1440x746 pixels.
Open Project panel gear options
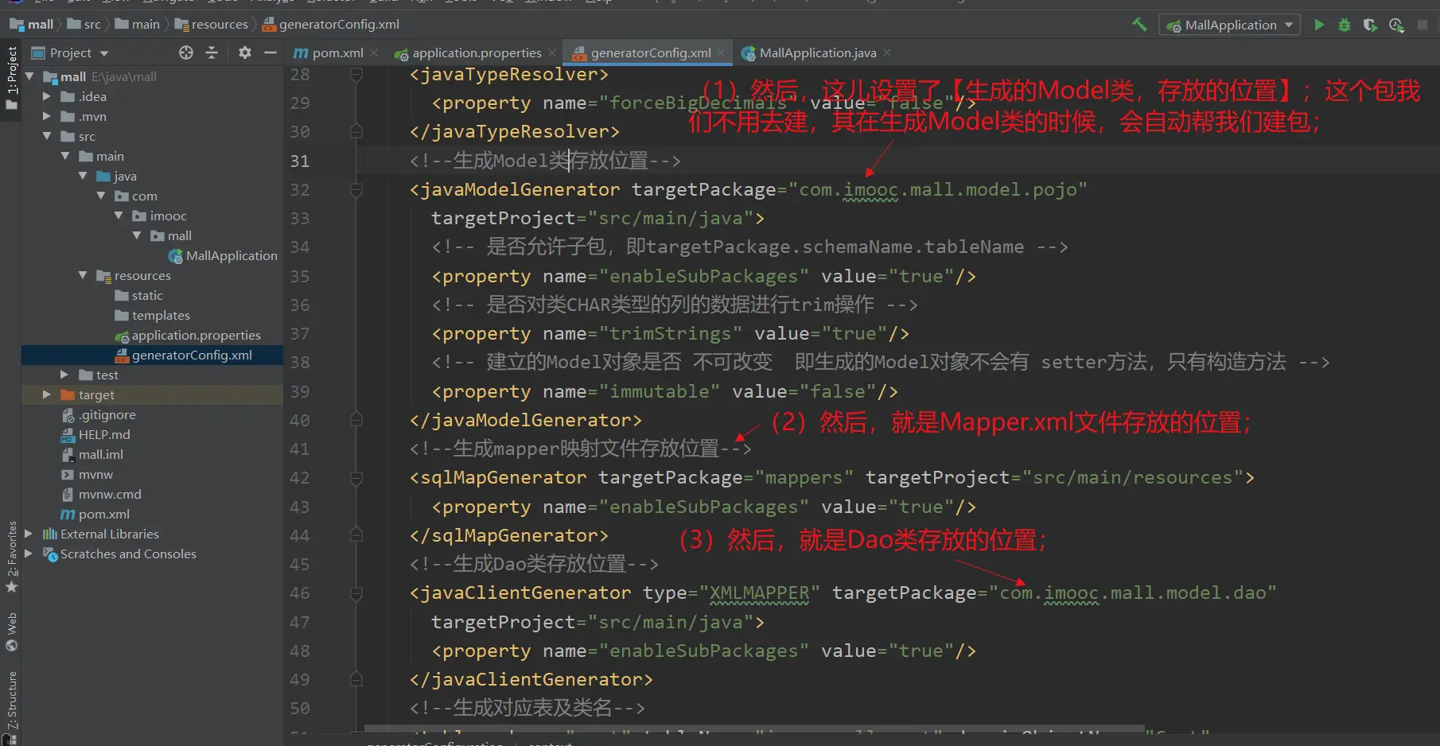pyautogui.click(x=245, y=52)
